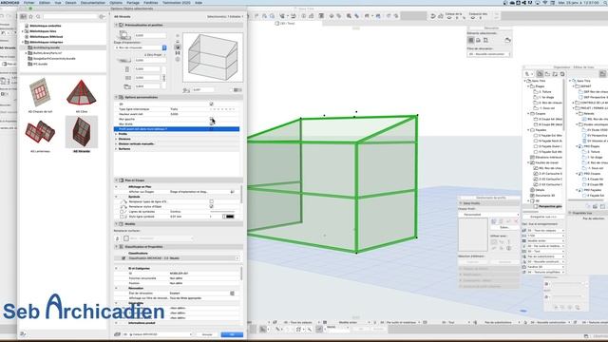Click the rotation angle icon under preview

[x=186, y=90]
